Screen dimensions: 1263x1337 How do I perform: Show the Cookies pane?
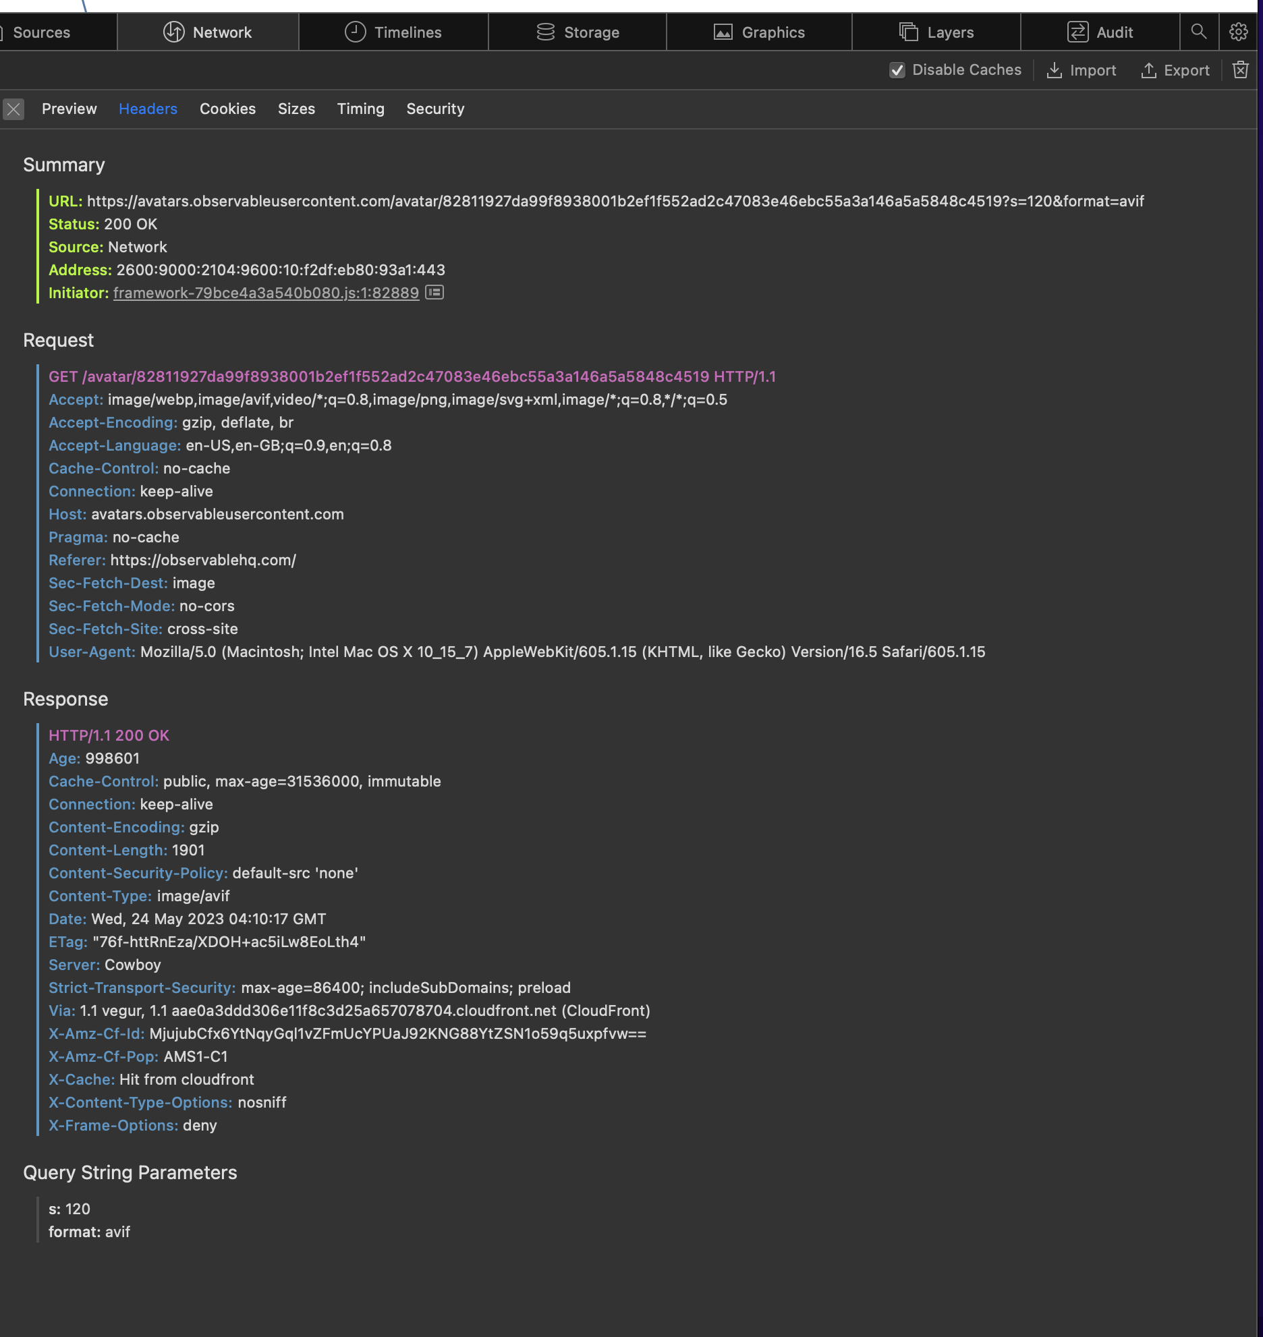[x=227, y=109]
